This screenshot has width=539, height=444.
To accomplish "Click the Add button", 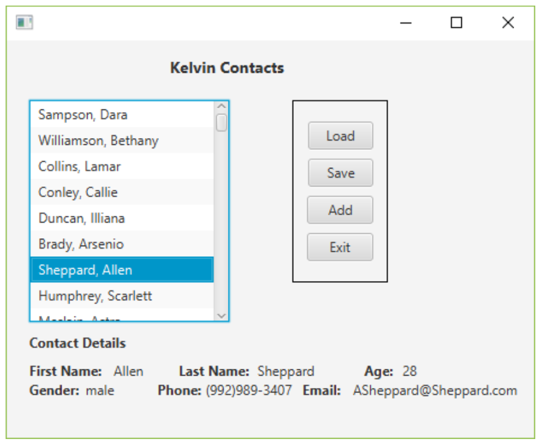I will tap(340, 210).
